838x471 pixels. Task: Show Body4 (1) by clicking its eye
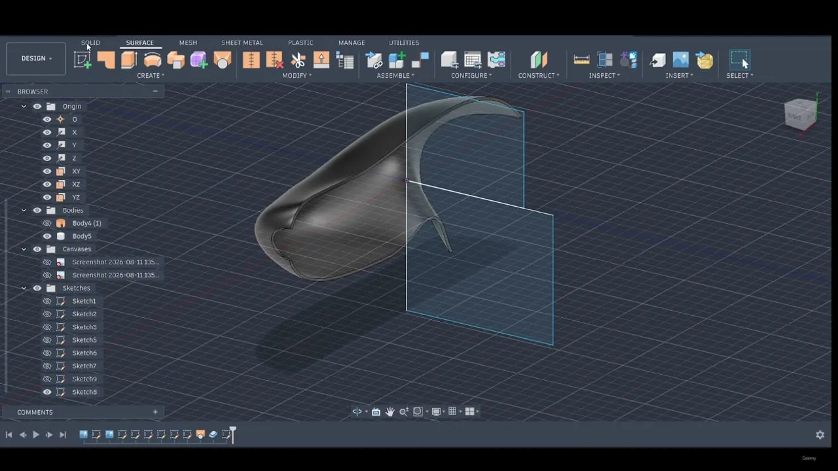(47, 223)
